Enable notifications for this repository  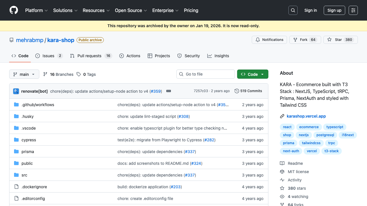269,39
